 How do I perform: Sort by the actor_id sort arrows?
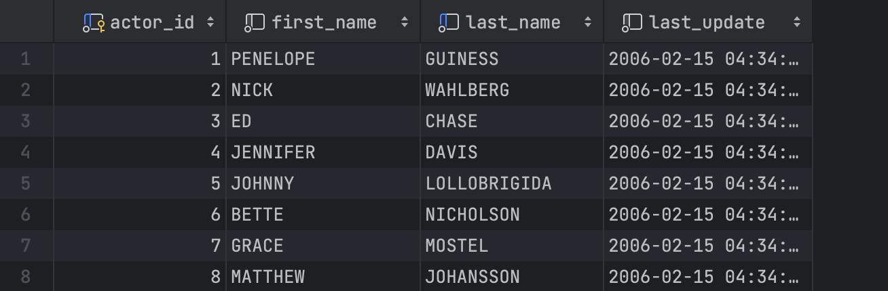[x=210, y=22]
